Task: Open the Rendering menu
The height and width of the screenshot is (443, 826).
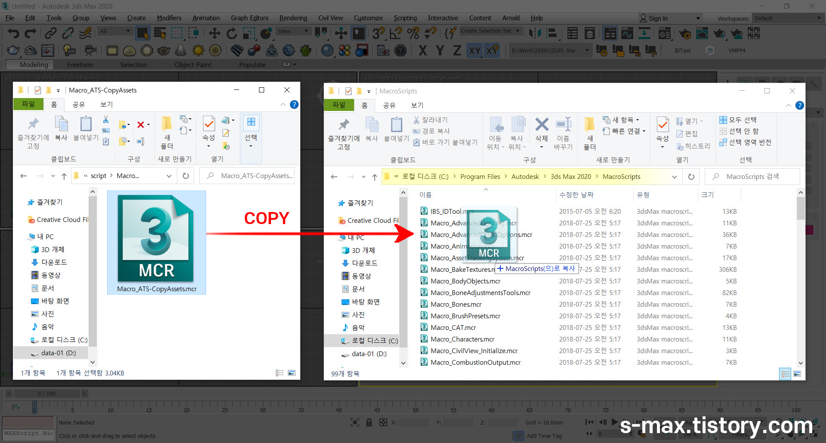Action: point(293,18)
